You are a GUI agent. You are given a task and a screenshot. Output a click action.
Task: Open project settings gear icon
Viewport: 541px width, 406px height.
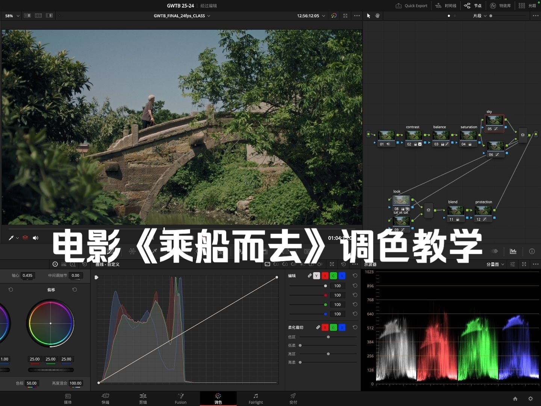(x=530, y=399)
